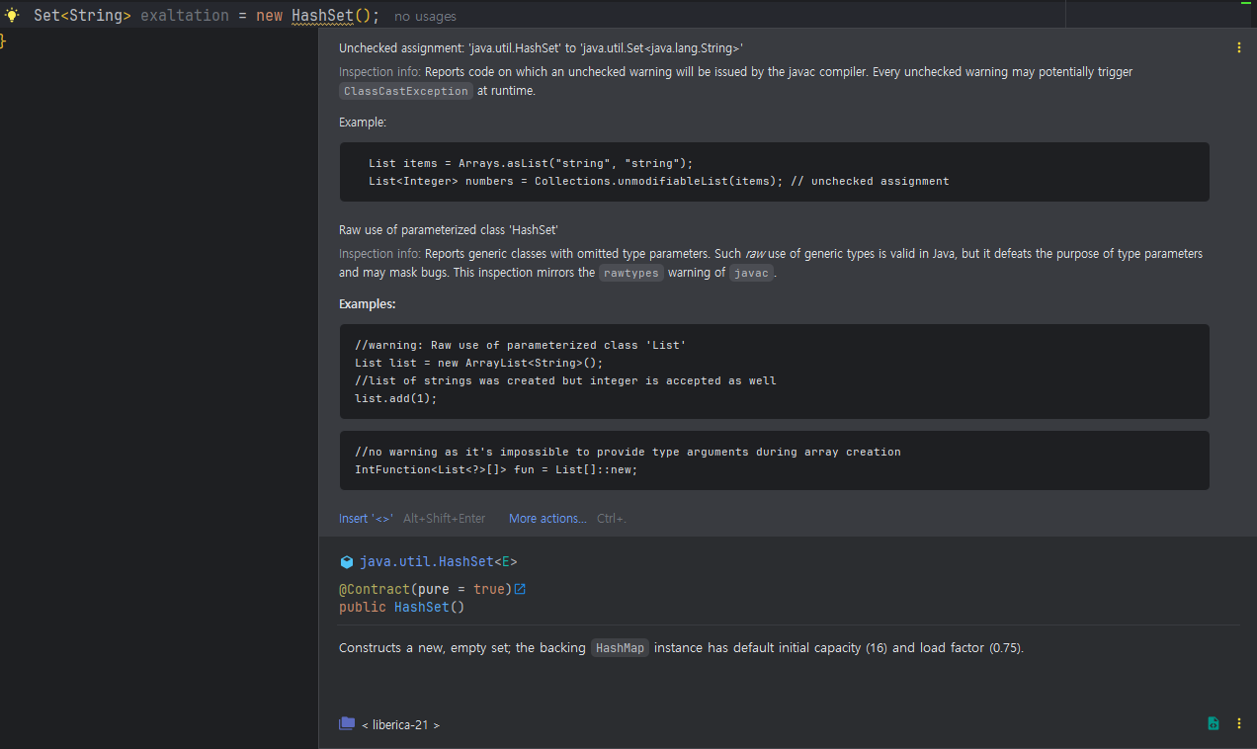1257x749 pixels.
Task: Click the HashSet() constructor in the signature
Action: click(x=422, y=607)
